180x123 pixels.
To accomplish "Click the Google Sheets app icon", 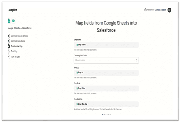I will pyautogui.click(x=9, y=21).
